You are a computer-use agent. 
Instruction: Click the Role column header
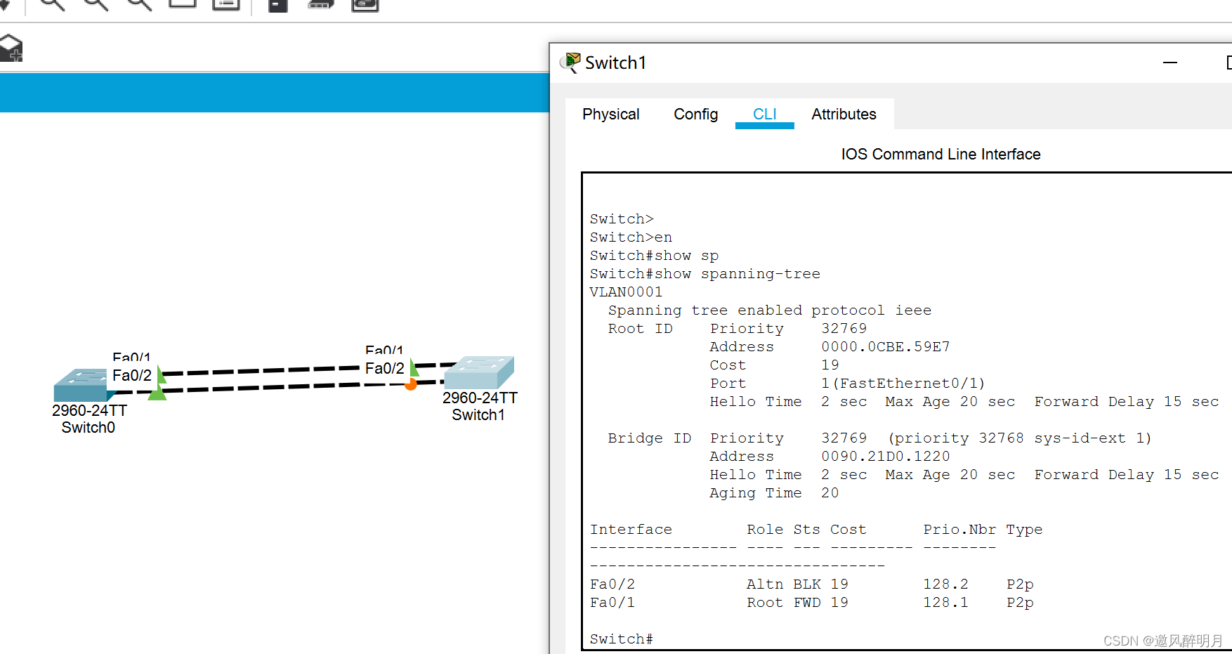tap(765, 530)
